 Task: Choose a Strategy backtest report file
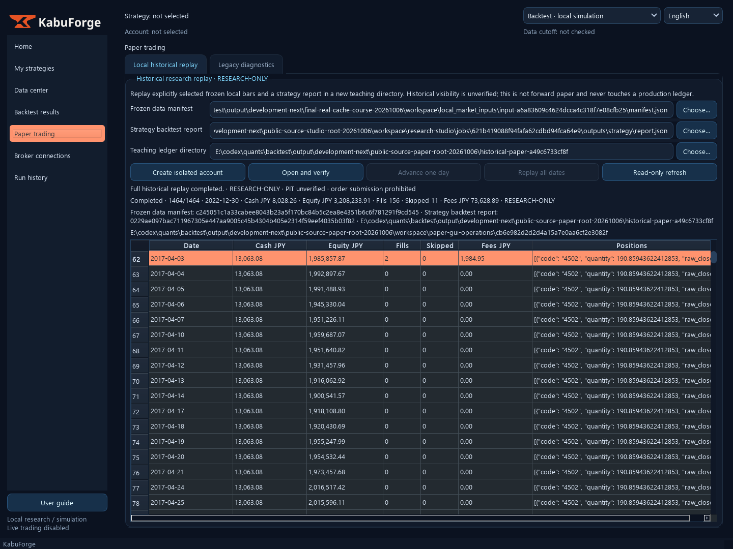point(696,131)
